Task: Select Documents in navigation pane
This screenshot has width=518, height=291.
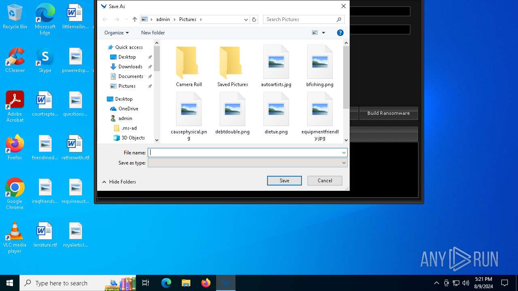Action: tap(127, 76)
